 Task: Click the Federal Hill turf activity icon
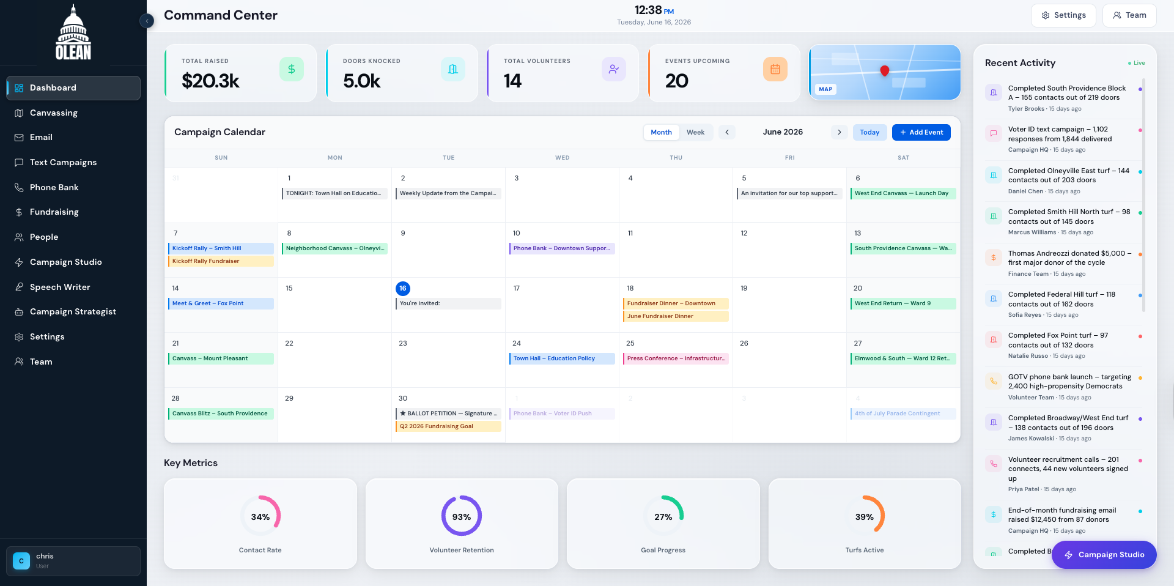tap(994, 299)
